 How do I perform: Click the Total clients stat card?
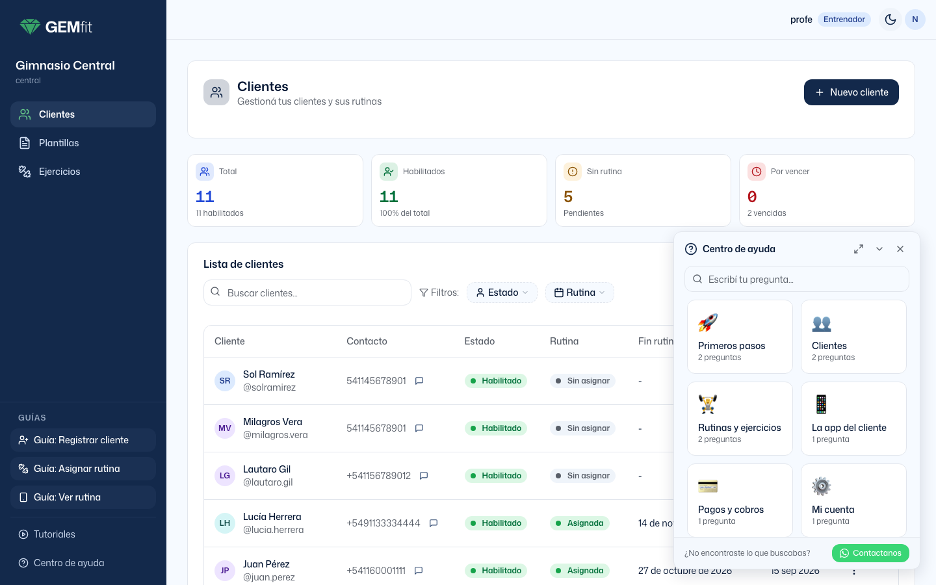[275, 190]
